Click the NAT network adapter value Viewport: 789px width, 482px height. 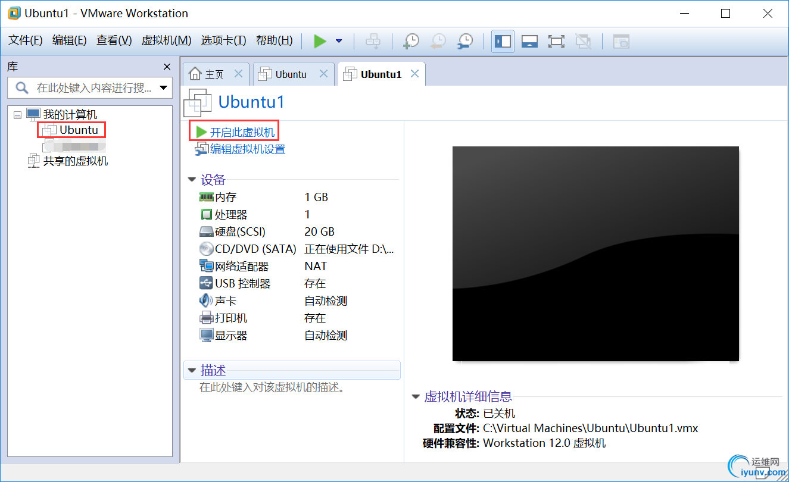[x=316, y=266]
